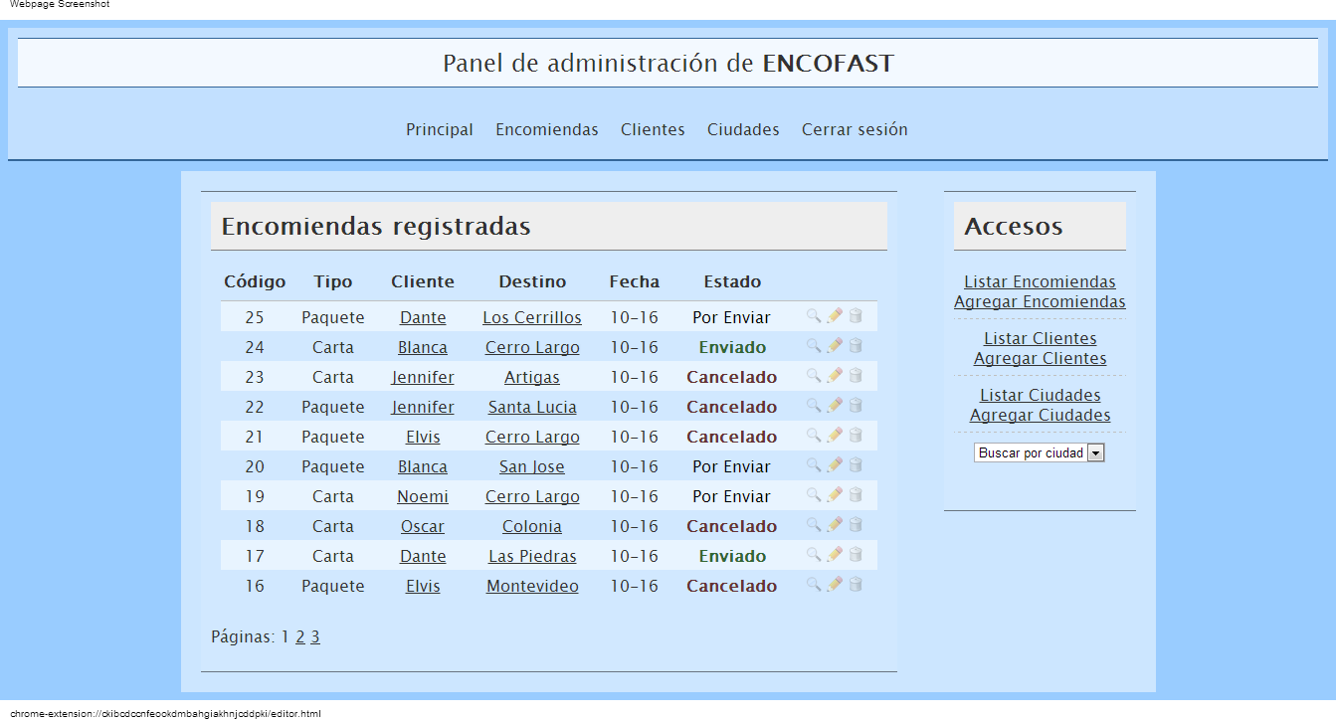Open the magnifier icon on row 22
1336x720 pixels.
point(812,405)
